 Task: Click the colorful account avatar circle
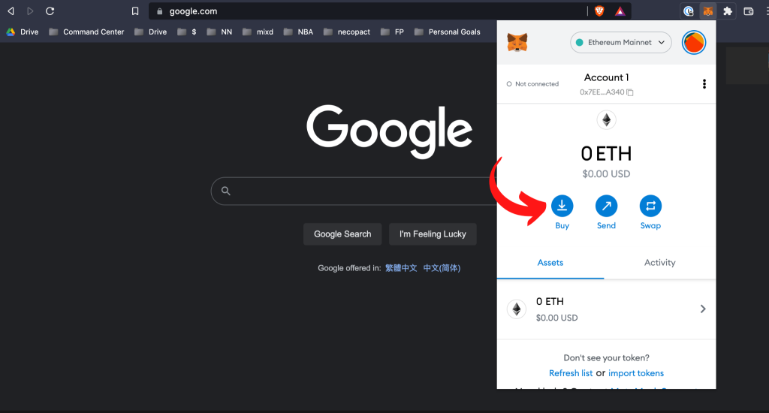pyautogui.click(x=693, y=43)
